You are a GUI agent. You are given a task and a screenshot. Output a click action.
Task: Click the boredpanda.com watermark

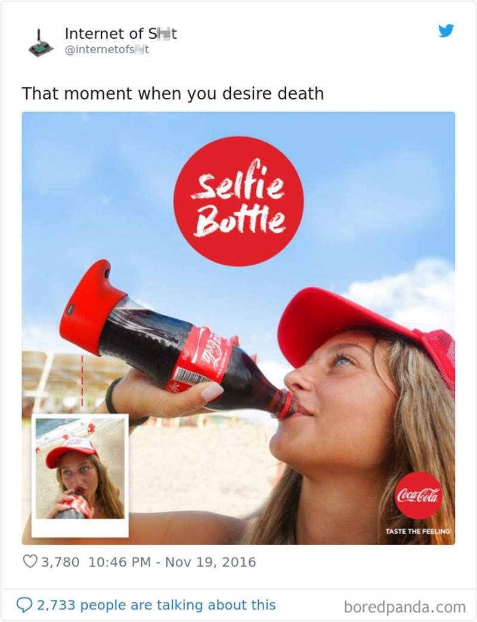point(405,607)
